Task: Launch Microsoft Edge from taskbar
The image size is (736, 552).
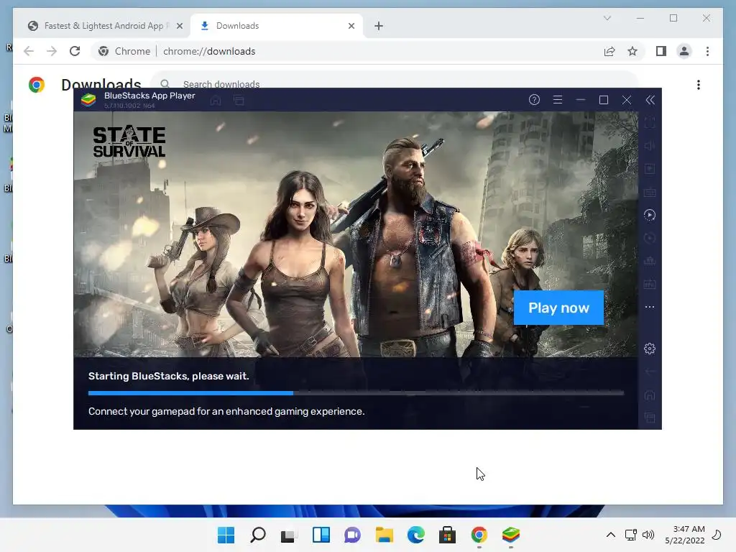Action: click(416, 535)
